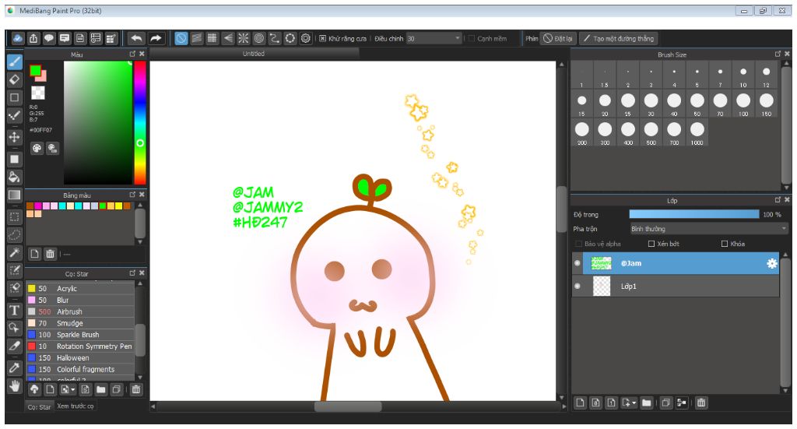This screenshot has width=797, height=429.
Task: Enable parallel lines snap
Action: [x=197, y=38]
